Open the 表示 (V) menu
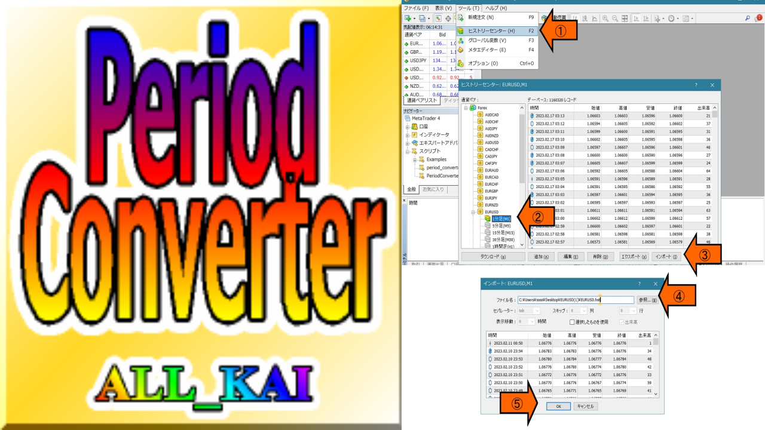 click(443, 8)
